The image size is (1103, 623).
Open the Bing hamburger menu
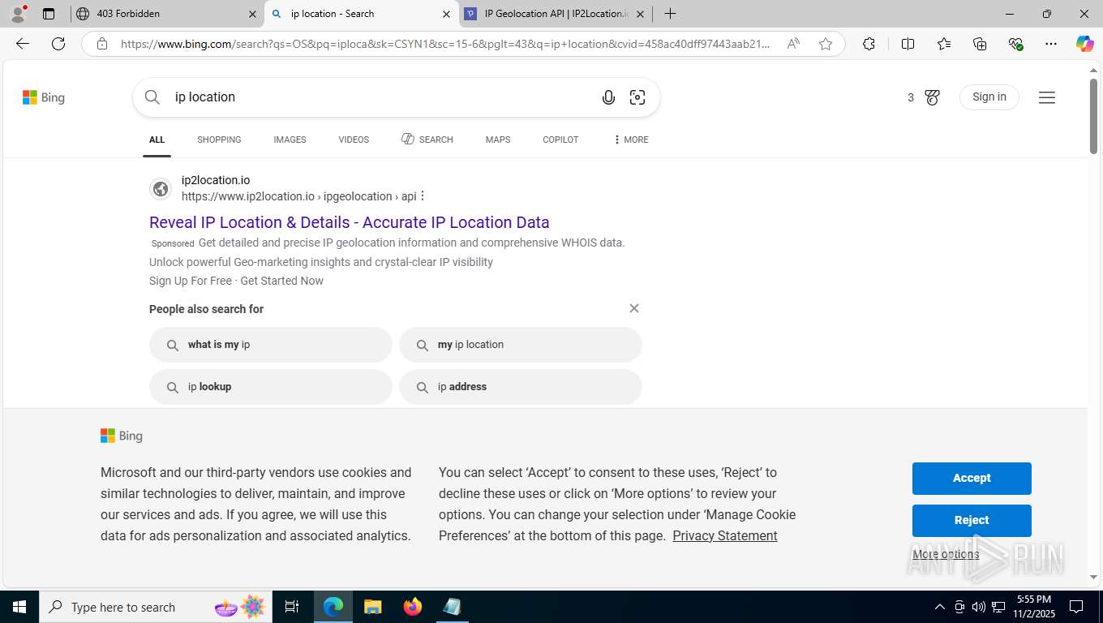(1047, 97)
